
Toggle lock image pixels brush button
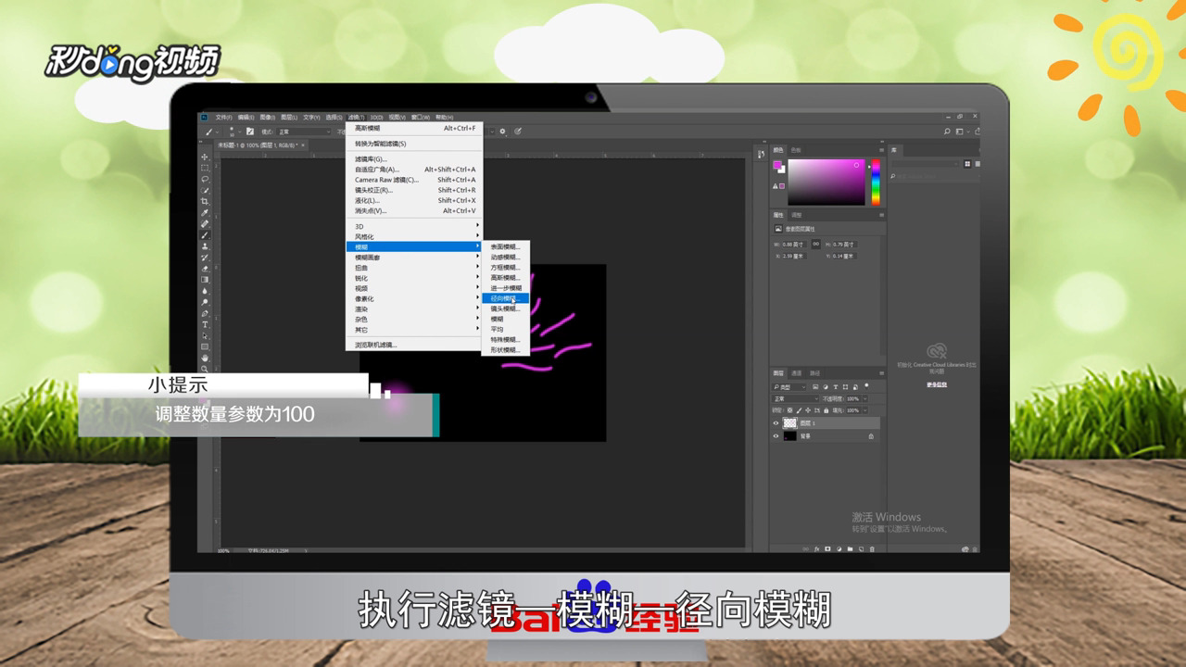pos(799,410)
